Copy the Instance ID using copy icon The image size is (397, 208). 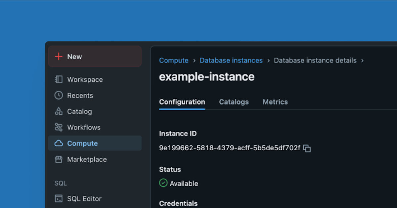point(307,148)
